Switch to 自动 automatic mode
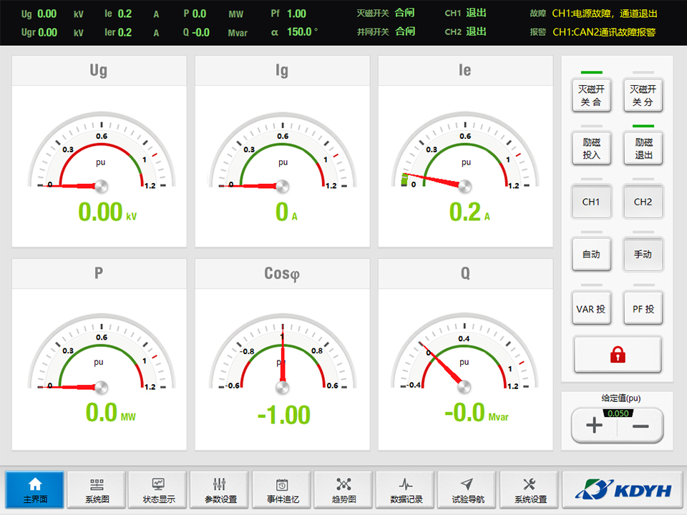Image resolution: width=687 pixels, height=515 pixels. click(x=591, y=255)
